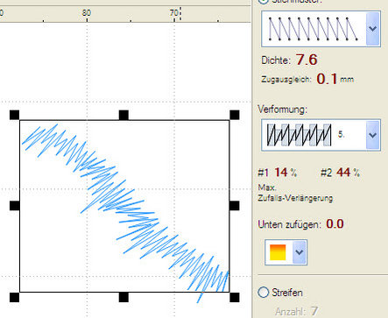Click the Anzahl value 7

[x=314, y=311]
